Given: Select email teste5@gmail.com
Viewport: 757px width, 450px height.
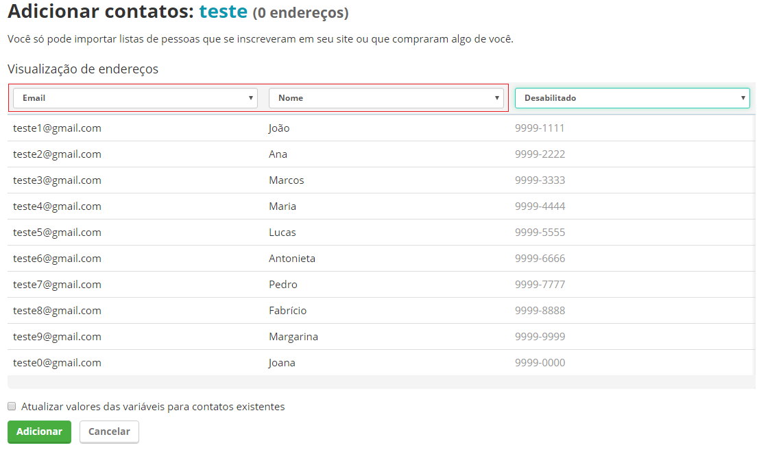Looking at the screenshot, I should (x=57, y=233).
